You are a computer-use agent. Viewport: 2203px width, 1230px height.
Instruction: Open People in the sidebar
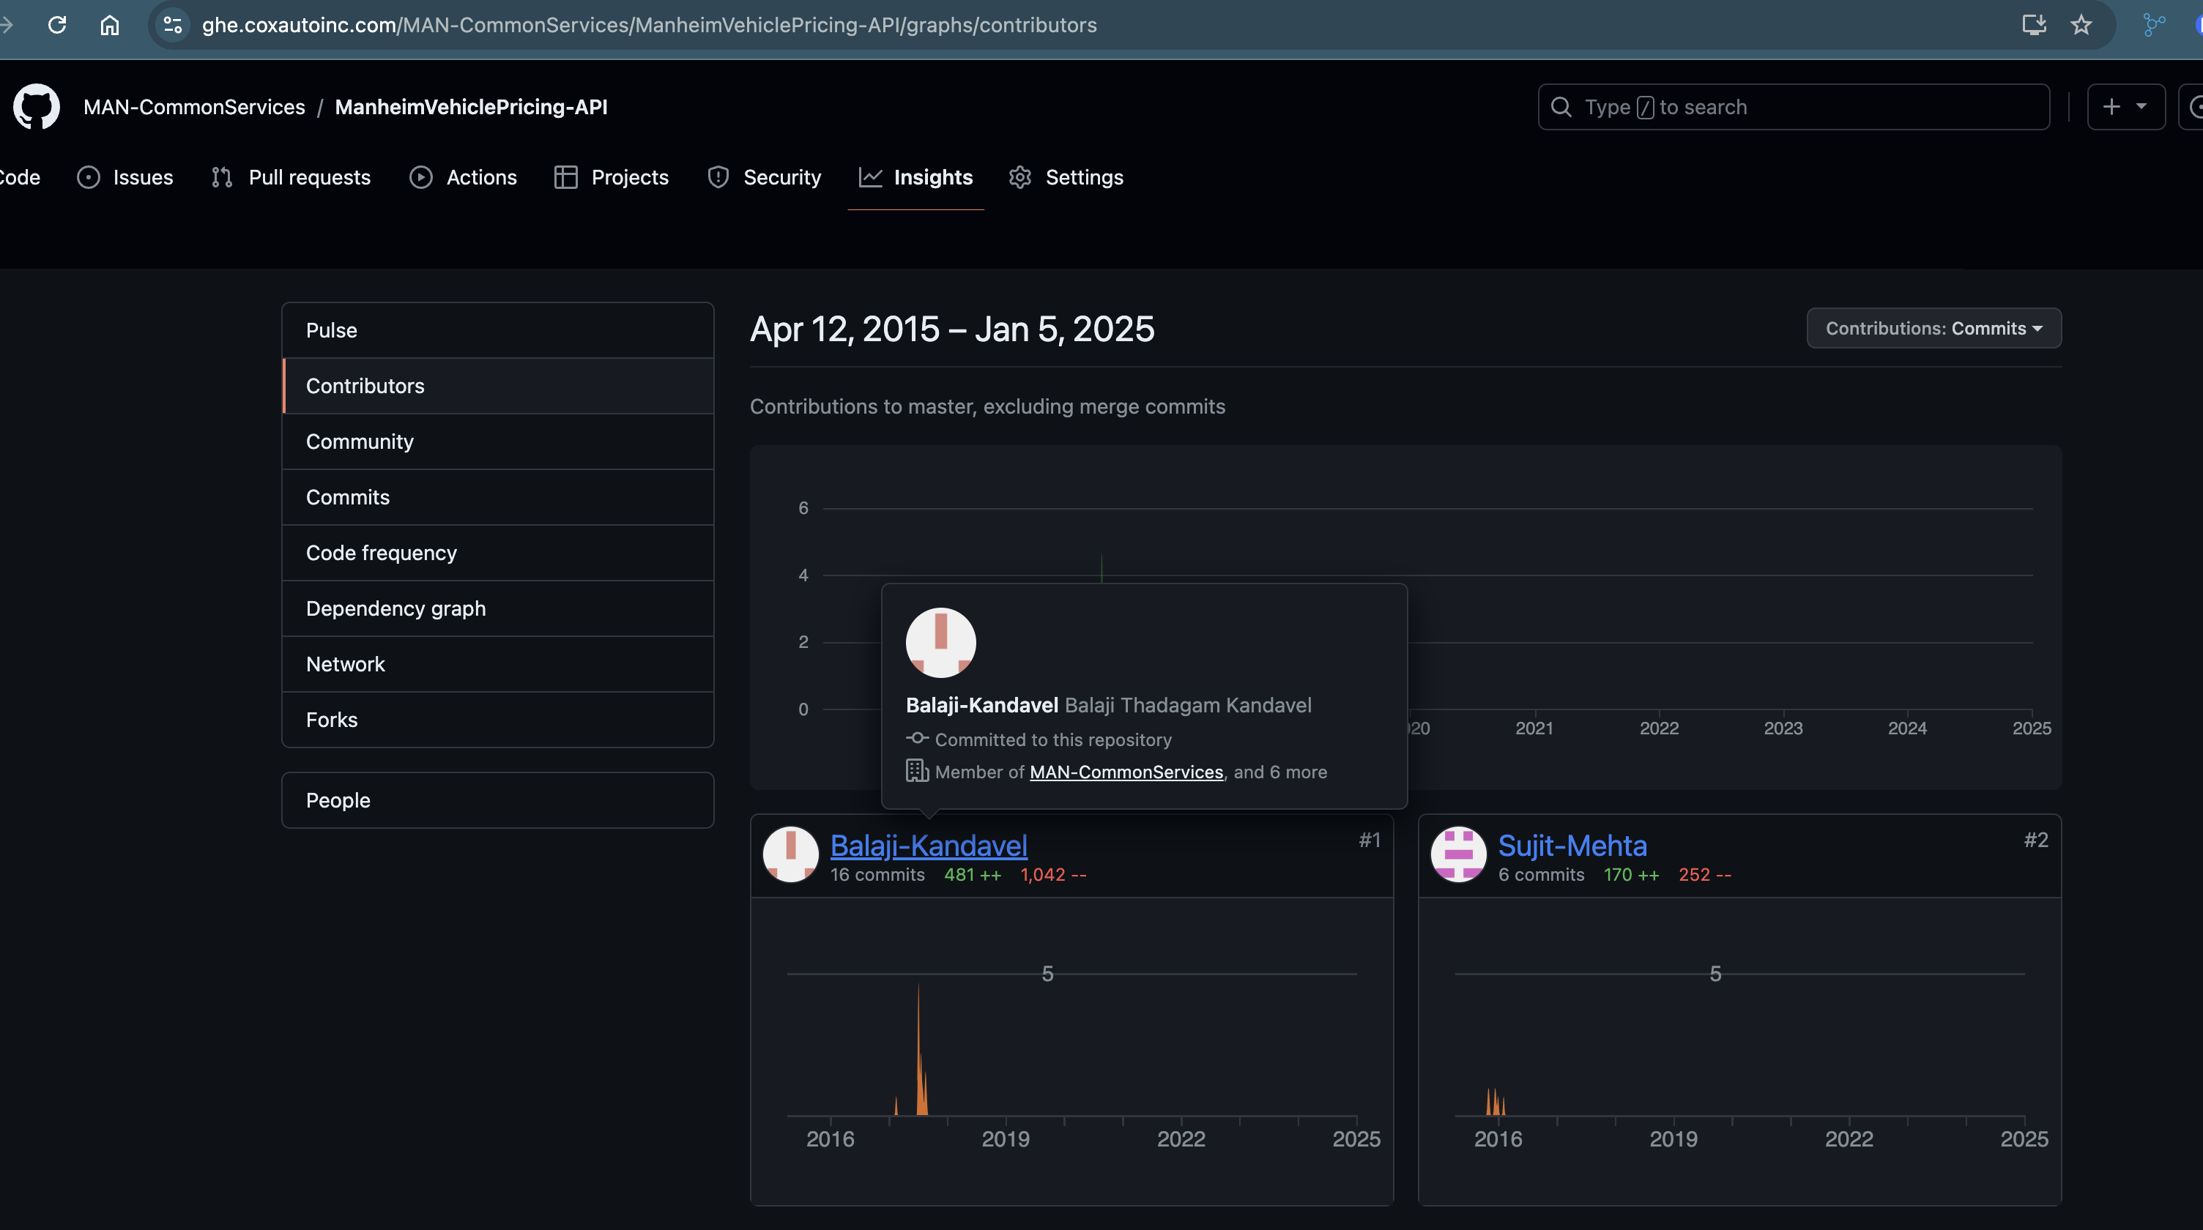tap(498, 800)
